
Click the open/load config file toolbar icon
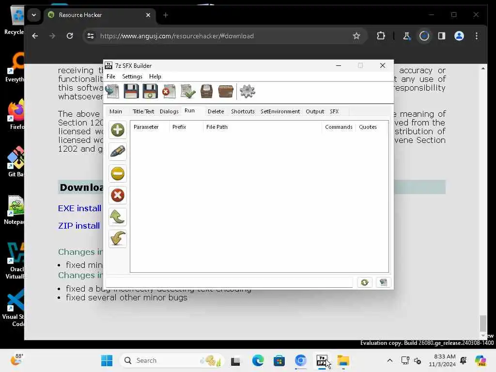point(112,92)
